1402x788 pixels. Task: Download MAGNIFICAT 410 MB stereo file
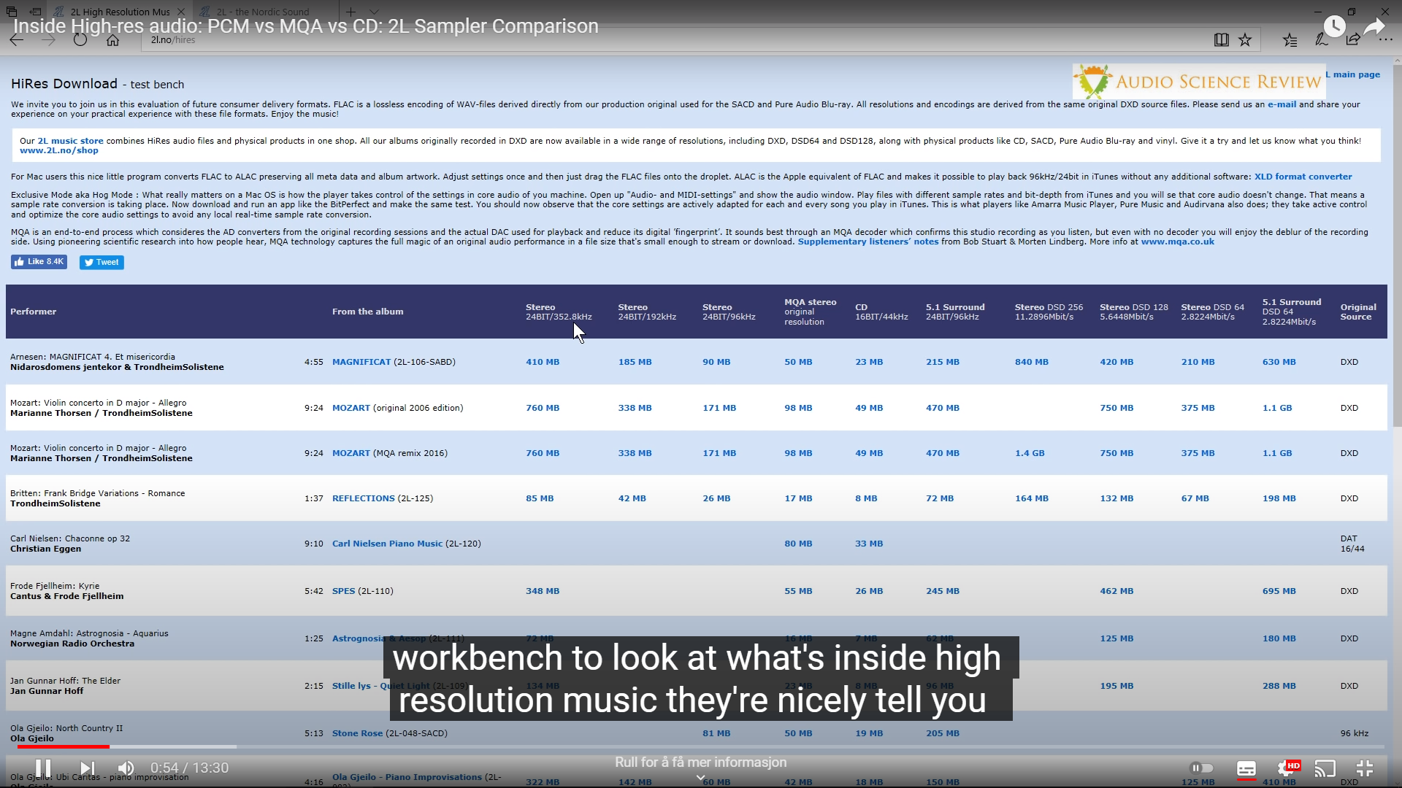543,362
